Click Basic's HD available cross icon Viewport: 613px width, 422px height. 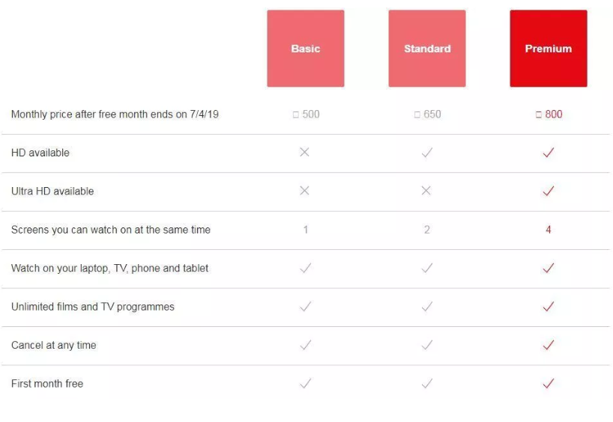(x=304, y=153)
